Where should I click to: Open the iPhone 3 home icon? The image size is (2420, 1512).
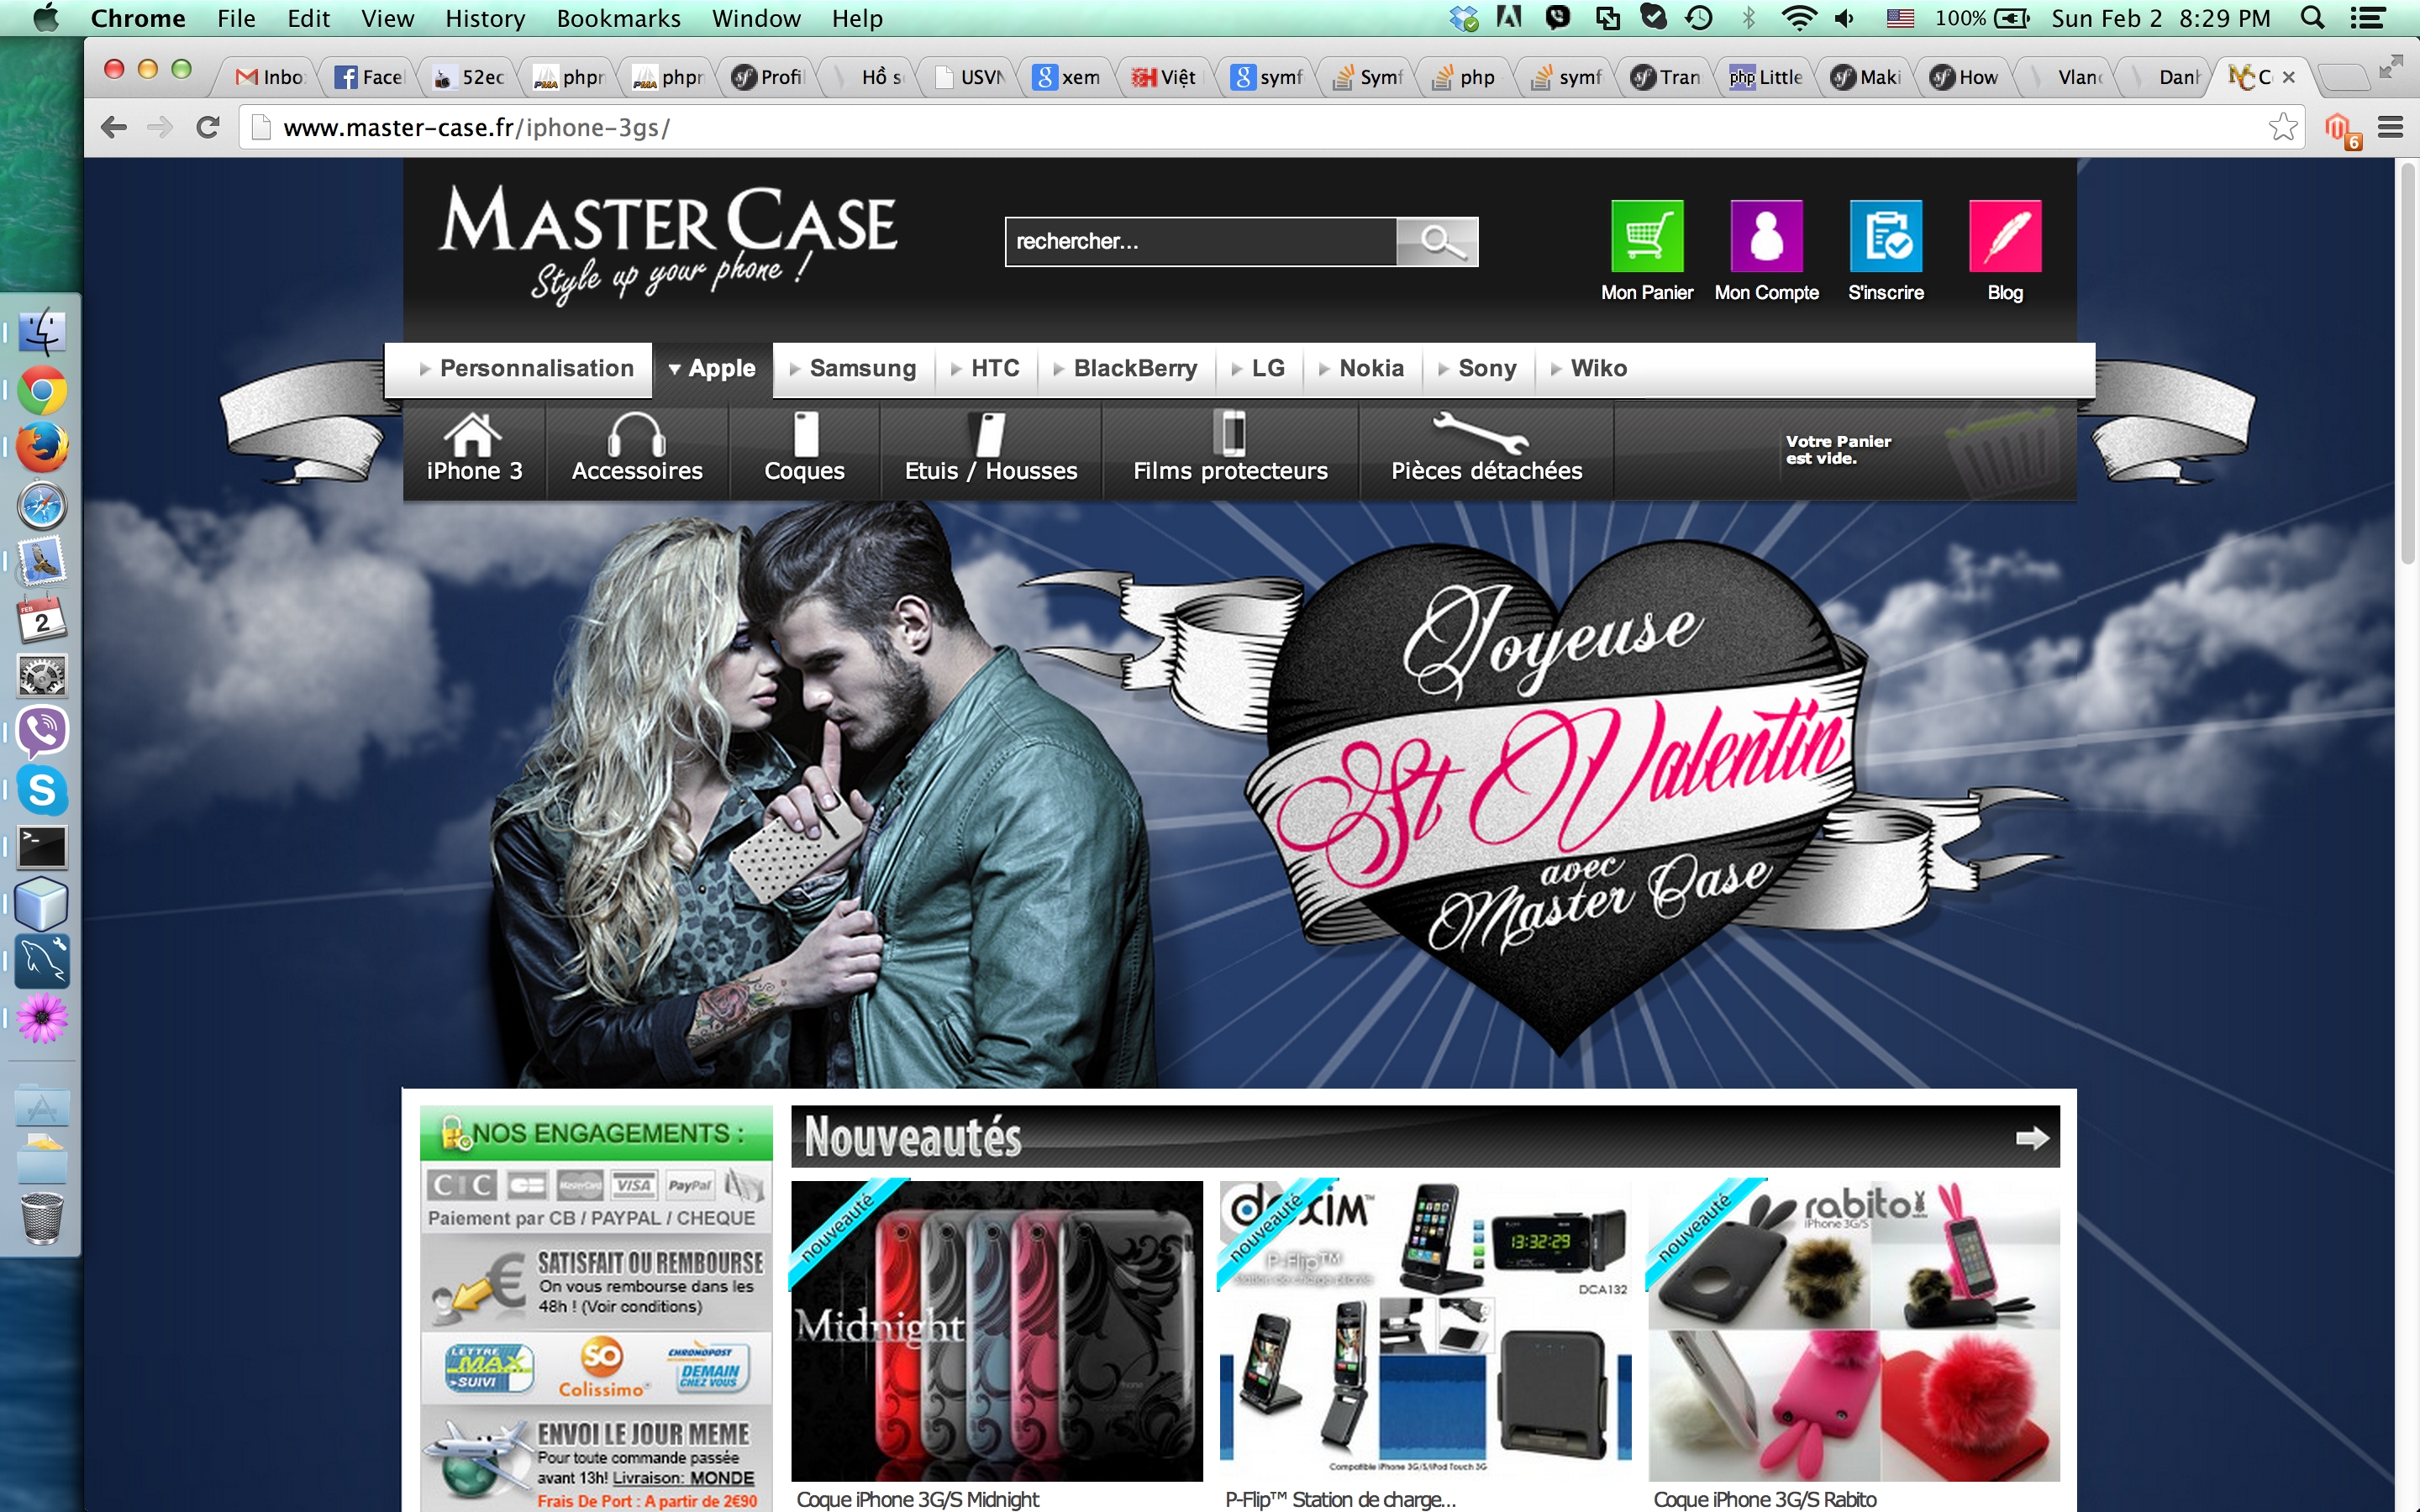coord(474,449)
